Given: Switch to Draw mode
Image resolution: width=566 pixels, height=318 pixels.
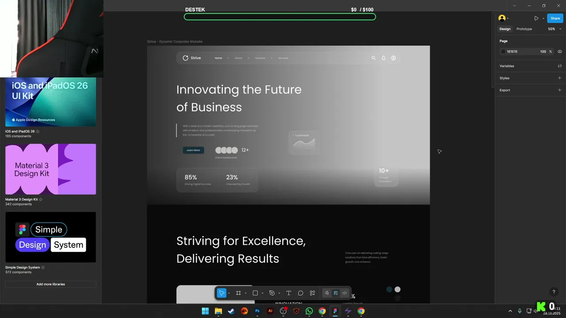Looking at the screenshot, I should 327,293.
